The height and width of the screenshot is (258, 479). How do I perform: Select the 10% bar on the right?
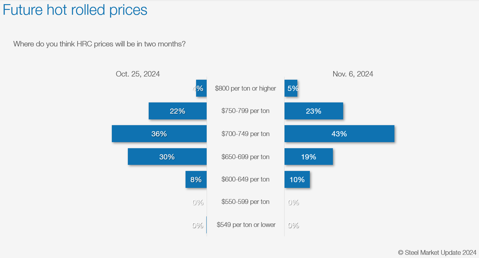click(297, 180)
